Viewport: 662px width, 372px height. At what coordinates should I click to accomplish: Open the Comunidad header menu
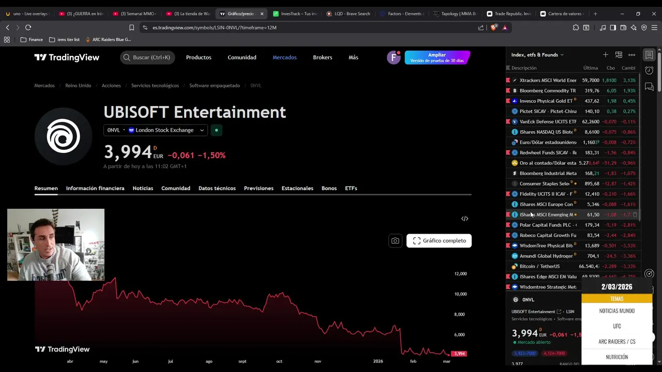click(x=242, y=57)
